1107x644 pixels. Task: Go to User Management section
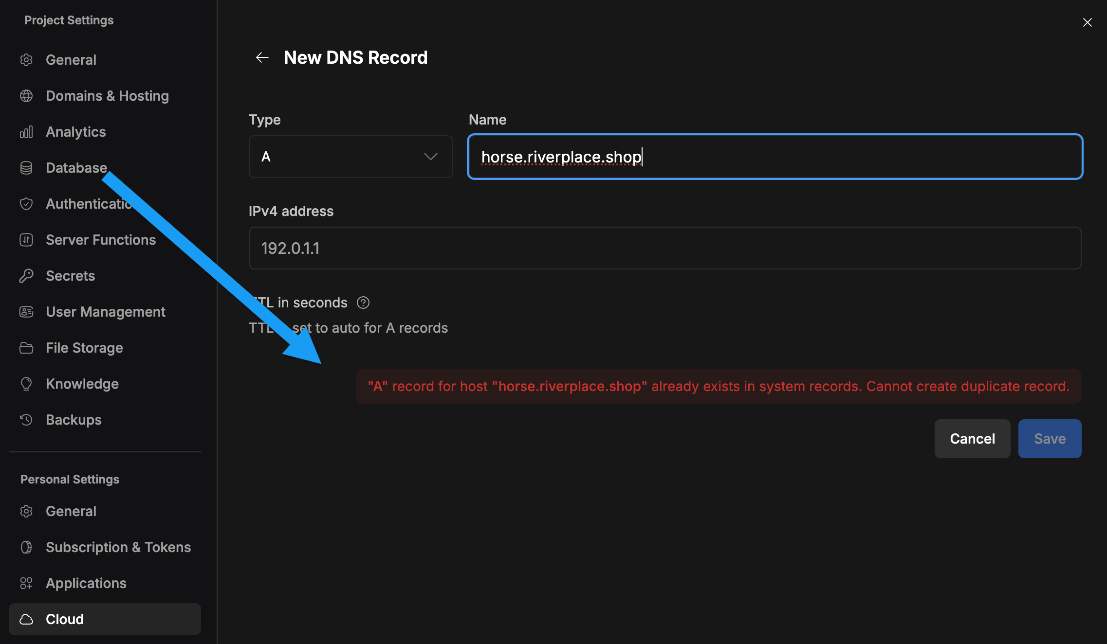tap(106, 312)
